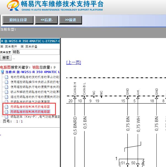This screenshot has width=166, height=167.
Task: Click page number 1 / 1
Action: point(19,122)
